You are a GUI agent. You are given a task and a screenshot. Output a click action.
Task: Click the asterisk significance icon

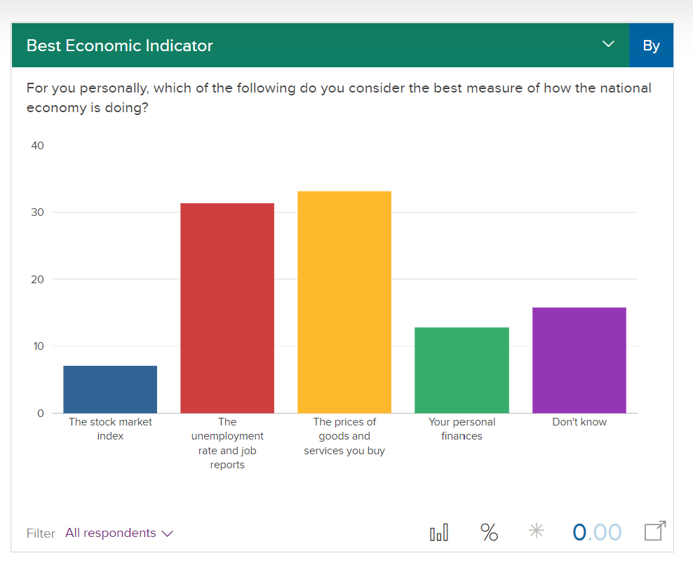point(537,532)
